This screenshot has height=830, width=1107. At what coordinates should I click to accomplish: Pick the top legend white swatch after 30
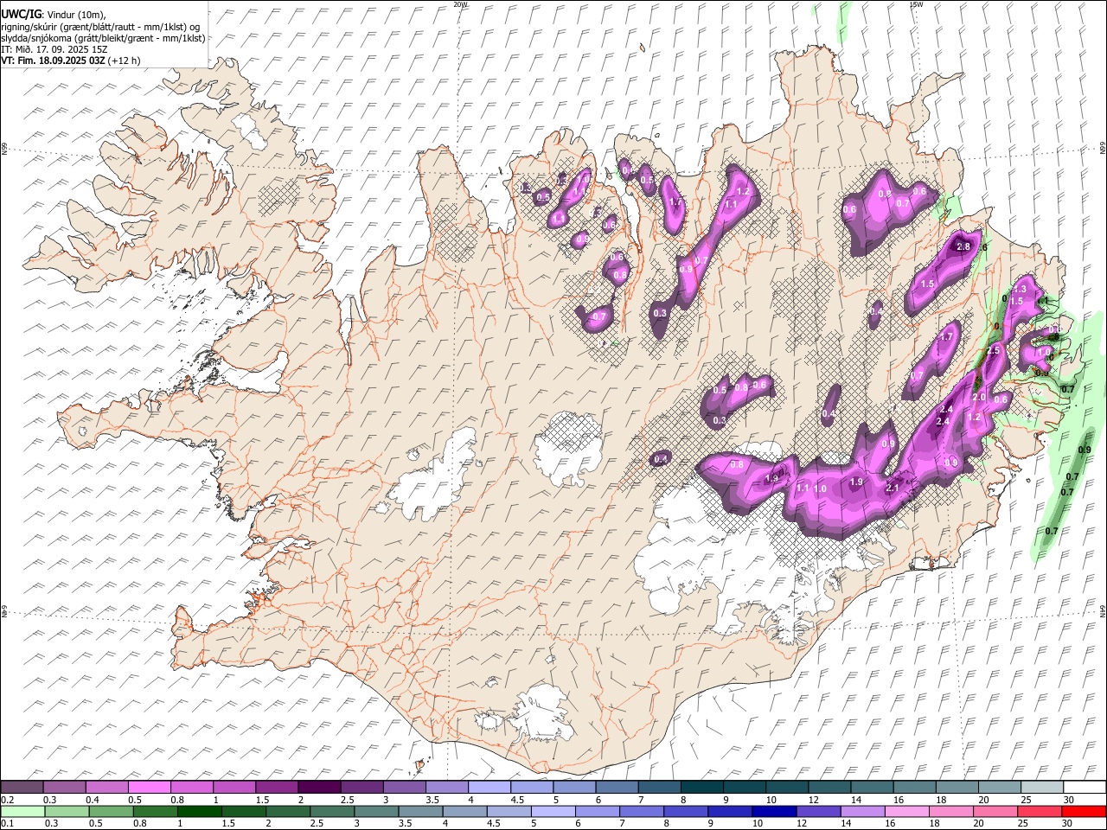(1085, 787)
